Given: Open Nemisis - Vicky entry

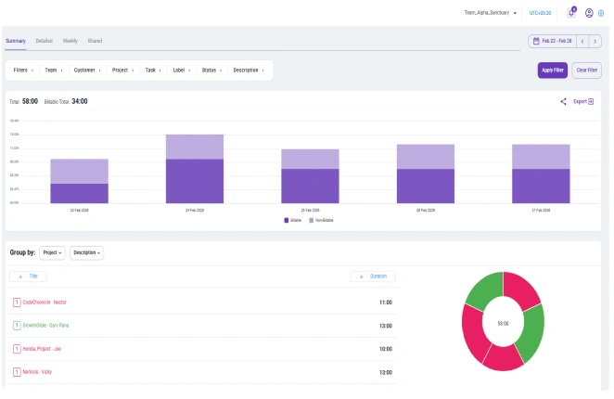Looking at the screenshot, I should pyautogui.click(x=37, y=371).
